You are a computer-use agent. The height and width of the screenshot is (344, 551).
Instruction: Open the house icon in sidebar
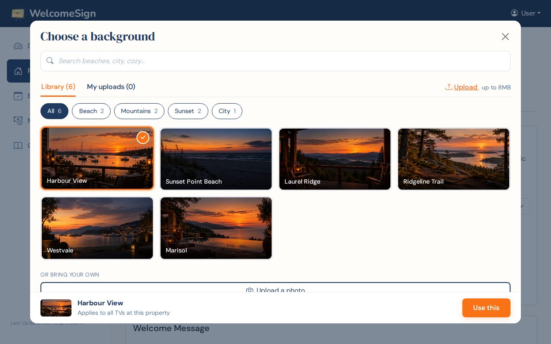(x=18, y=71)
